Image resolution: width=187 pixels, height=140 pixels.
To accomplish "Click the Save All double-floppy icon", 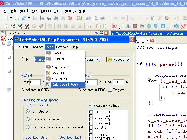I will pyautogui.click(x=49, y=18).
